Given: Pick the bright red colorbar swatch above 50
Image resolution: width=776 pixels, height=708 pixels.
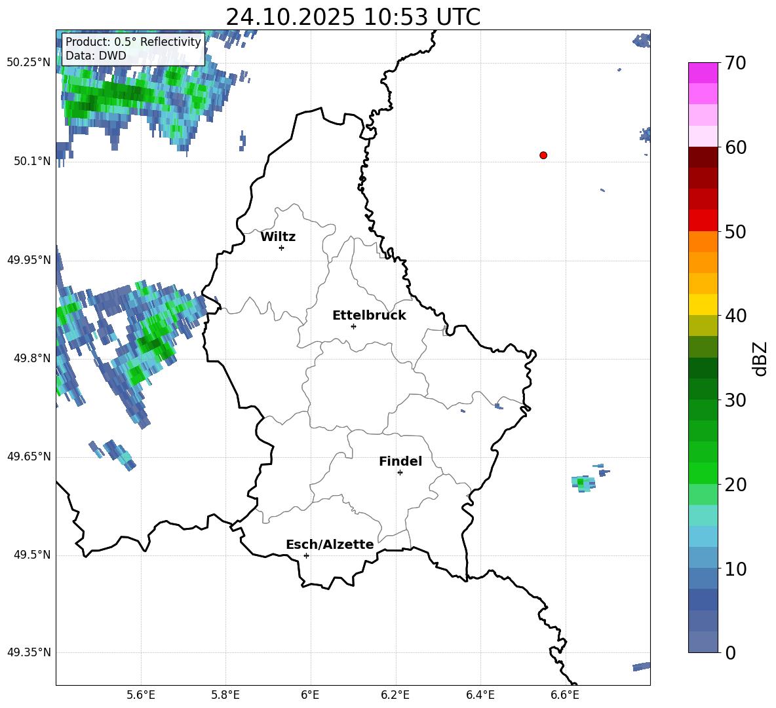Looking at the screenshot, I should 703,221.
